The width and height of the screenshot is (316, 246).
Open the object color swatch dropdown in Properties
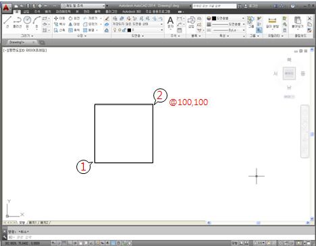pyautogui.click(x=228, y=18)
